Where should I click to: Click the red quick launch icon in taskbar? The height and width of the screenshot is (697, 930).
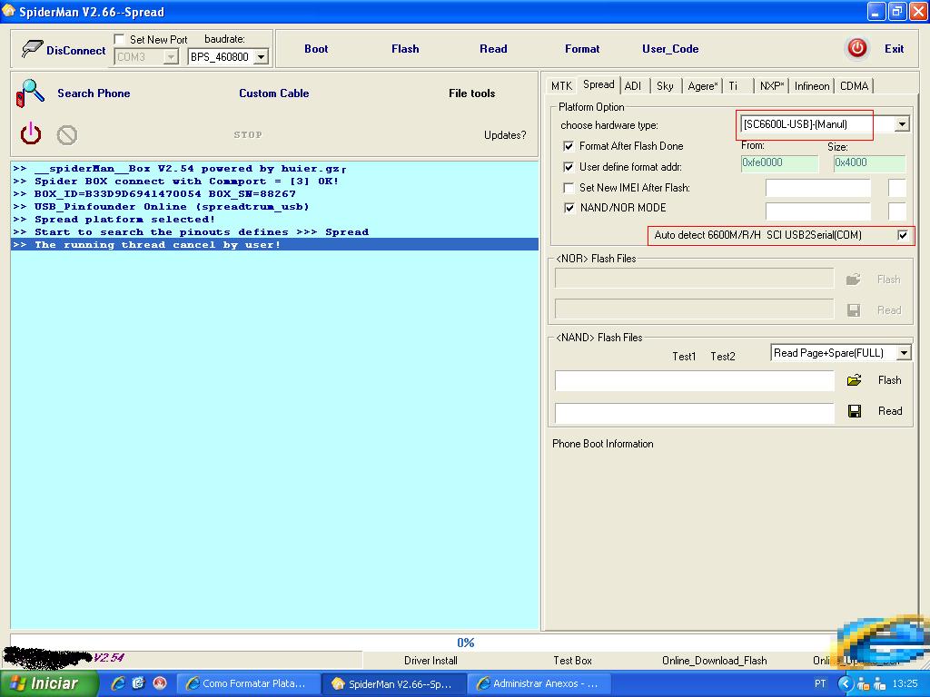[x=160, y=683]
